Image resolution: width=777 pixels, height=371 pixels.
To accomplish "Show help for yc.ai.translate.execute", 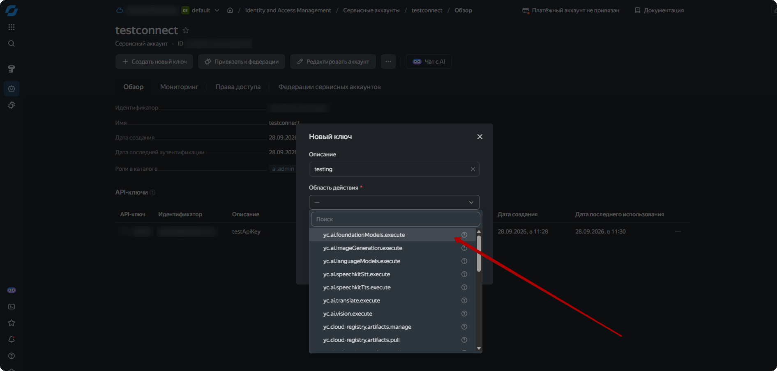I will (464, 300).
